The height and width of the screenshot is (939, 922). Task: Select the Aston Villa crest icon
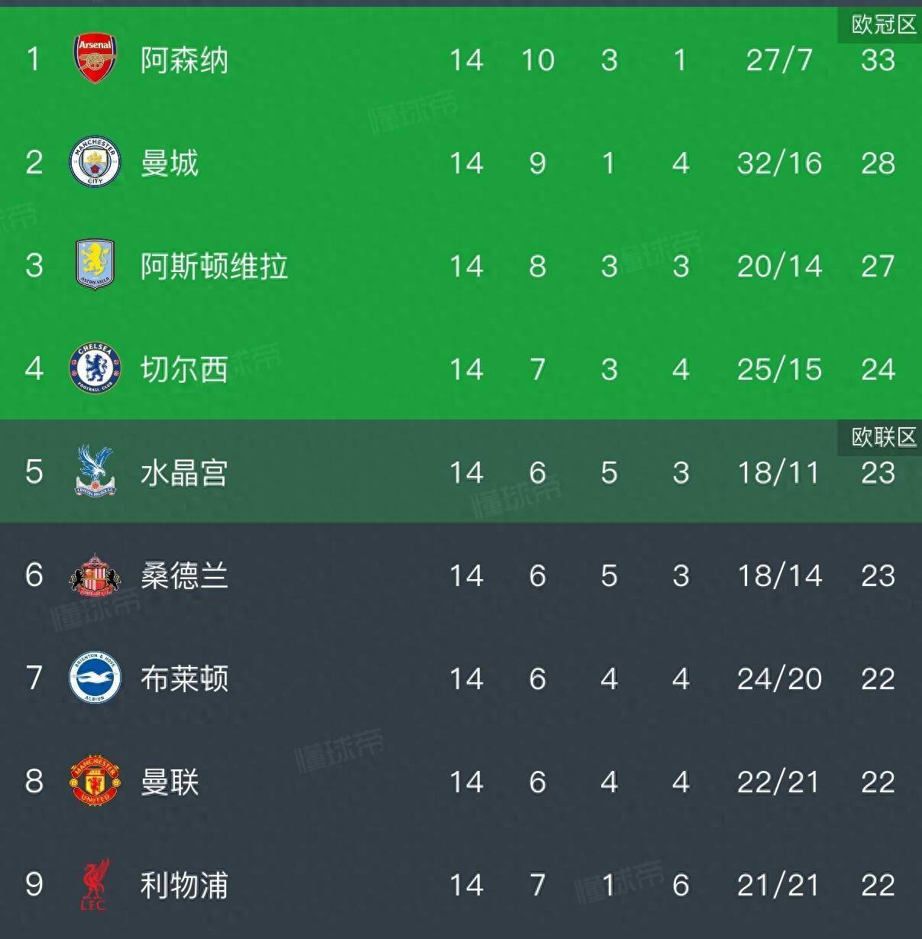tap(95, 265)
